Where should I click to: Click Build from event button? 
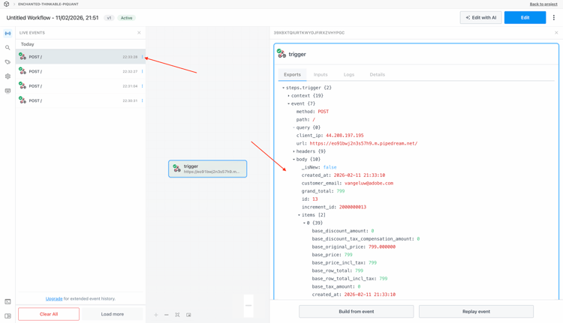click(x=356, y=312)
